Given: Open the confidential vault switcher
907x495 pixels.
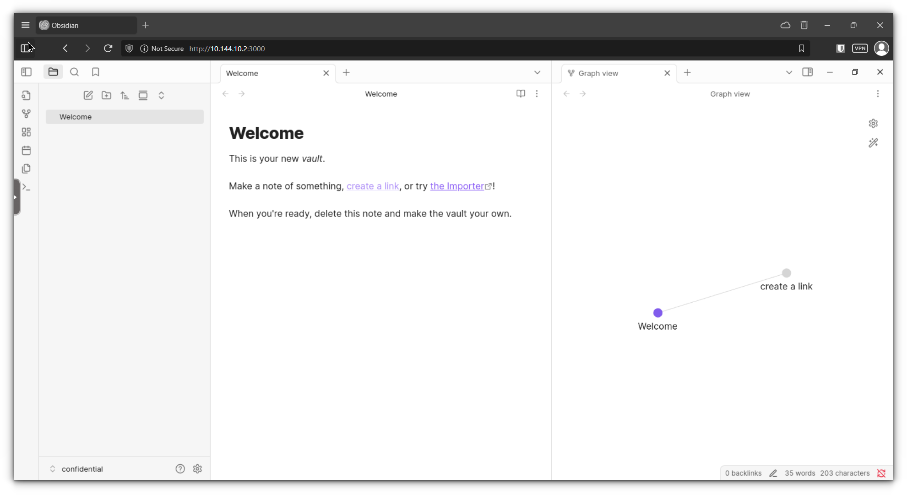Looking at the screenshot, I should click(x=76, y=469).
